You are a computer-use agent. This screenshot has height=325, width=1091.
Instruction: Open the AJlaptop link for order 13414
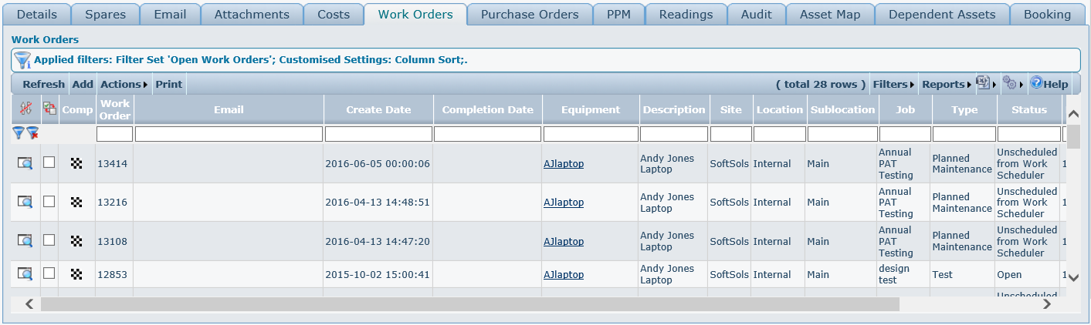564,163
